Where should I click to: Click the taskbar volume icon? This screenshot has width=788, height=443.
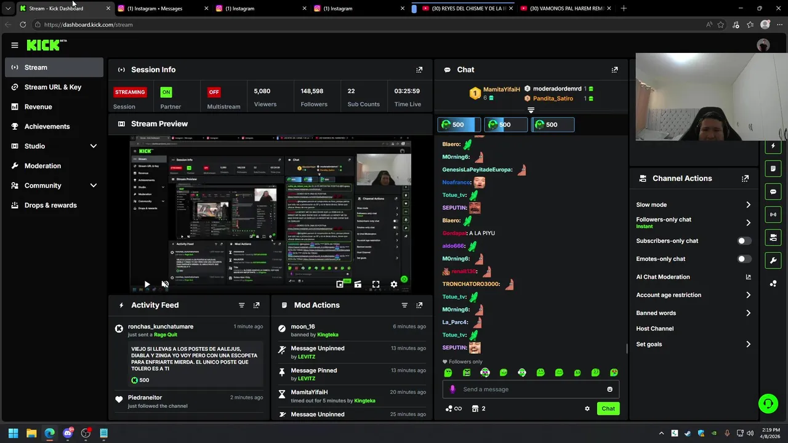pyautogui.click(x=750, y=433)
